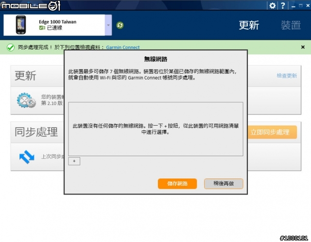
Task: Click the gear software update icon
Action: pyautogui.click(x=26, y=100)
